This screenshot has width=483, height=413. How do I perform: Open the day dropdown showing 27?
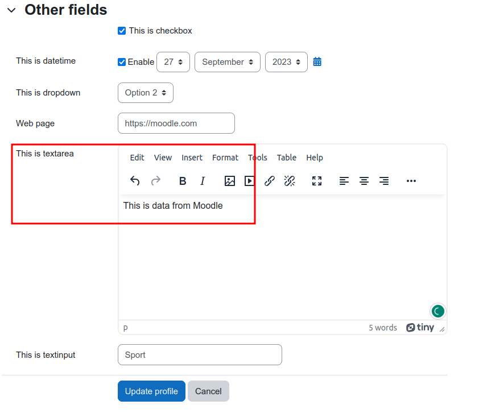tap(173, 62)
